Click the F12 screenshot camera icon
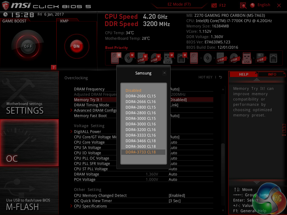The height and width of the screenshot is (215, 287). point(214,5)
